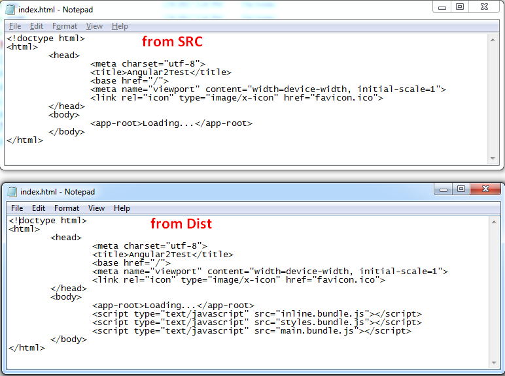Image resolution: width=505 pixels, height=376 pixels.
Task: Click the Notepad icon in the lower window's title bar
Action: tap(12, 192)
